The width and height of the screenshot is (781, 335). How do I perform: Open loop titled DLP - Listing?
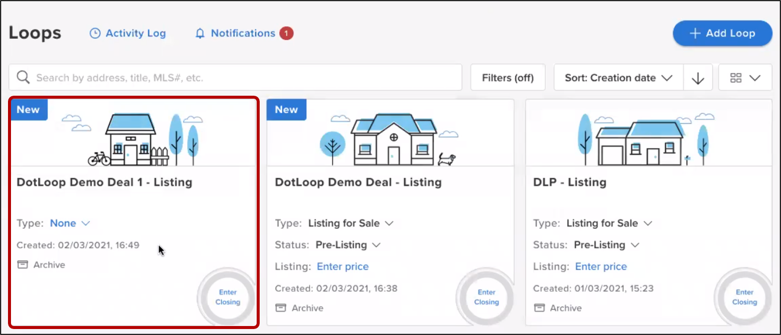[x=569, y=182]
